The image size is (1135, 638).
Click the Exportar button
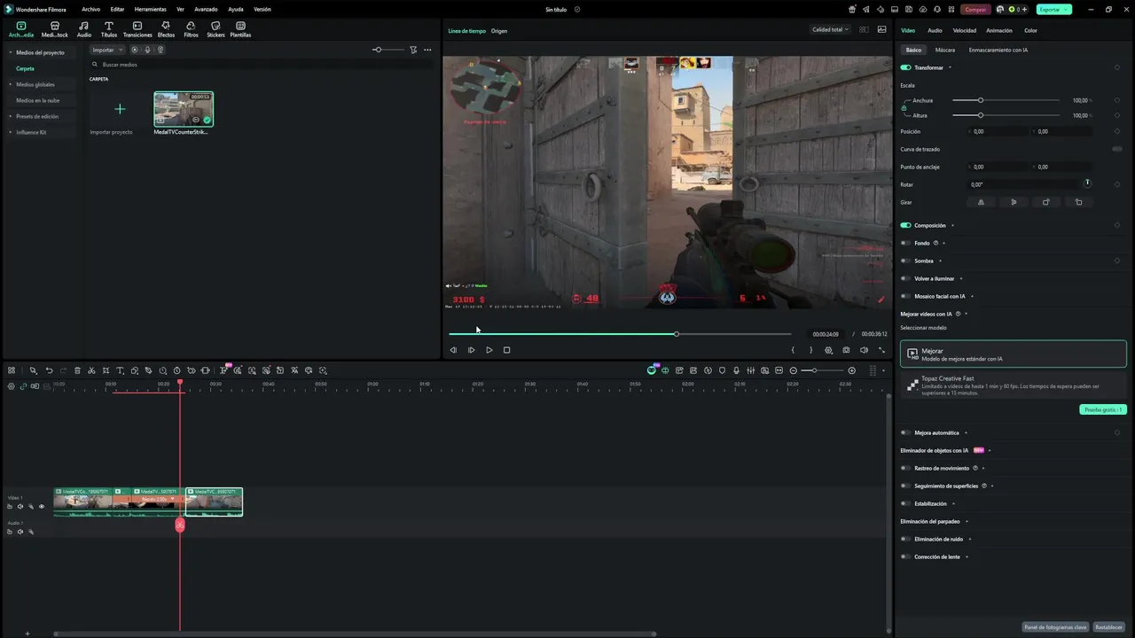1053,9
